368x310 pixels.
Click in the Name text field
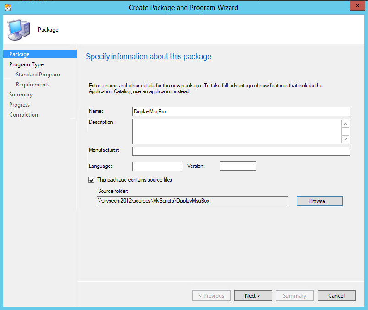[x=241, y=112]
